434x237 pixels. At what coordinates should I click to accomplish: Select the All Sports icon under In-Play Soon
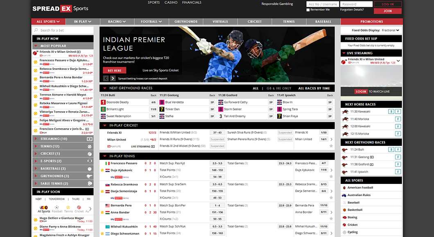pos(44,208)
